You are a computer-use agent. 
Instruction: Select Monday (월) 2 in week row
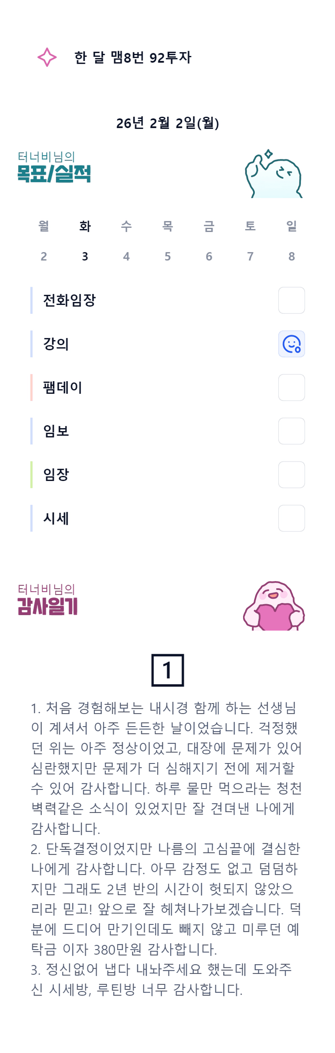(x=44, y=241)
